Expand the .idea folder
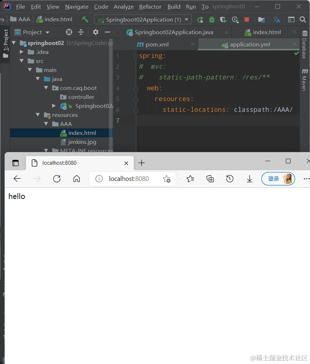Screen dimensions: 310x364 click(21, 52)
